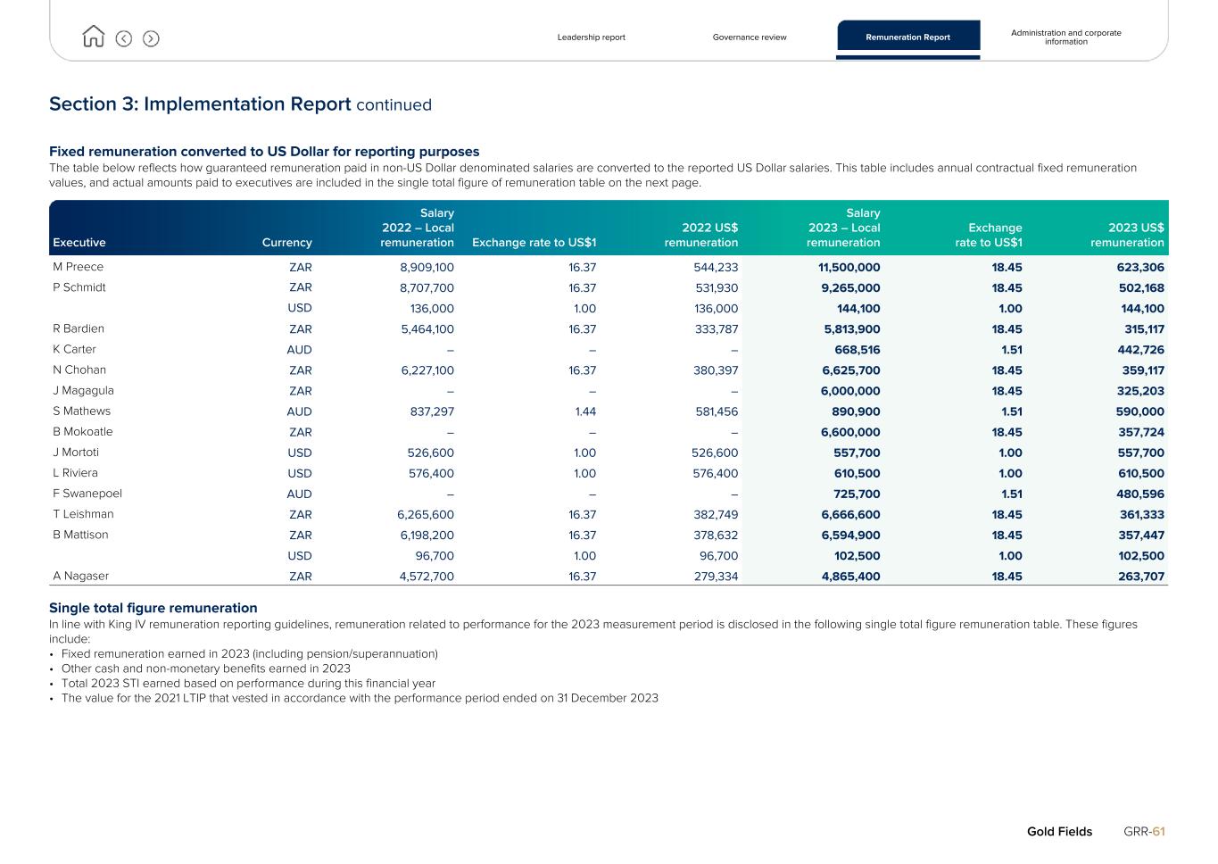Click the Section 3 Implementation Report heading
This screenshot has width=1218, height=864.
240,104
